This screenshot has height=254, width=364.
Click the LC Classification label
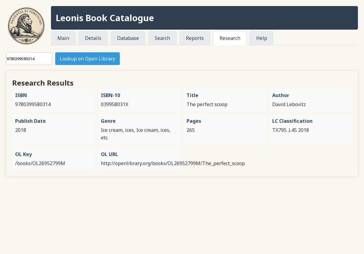tap(292, 121)
